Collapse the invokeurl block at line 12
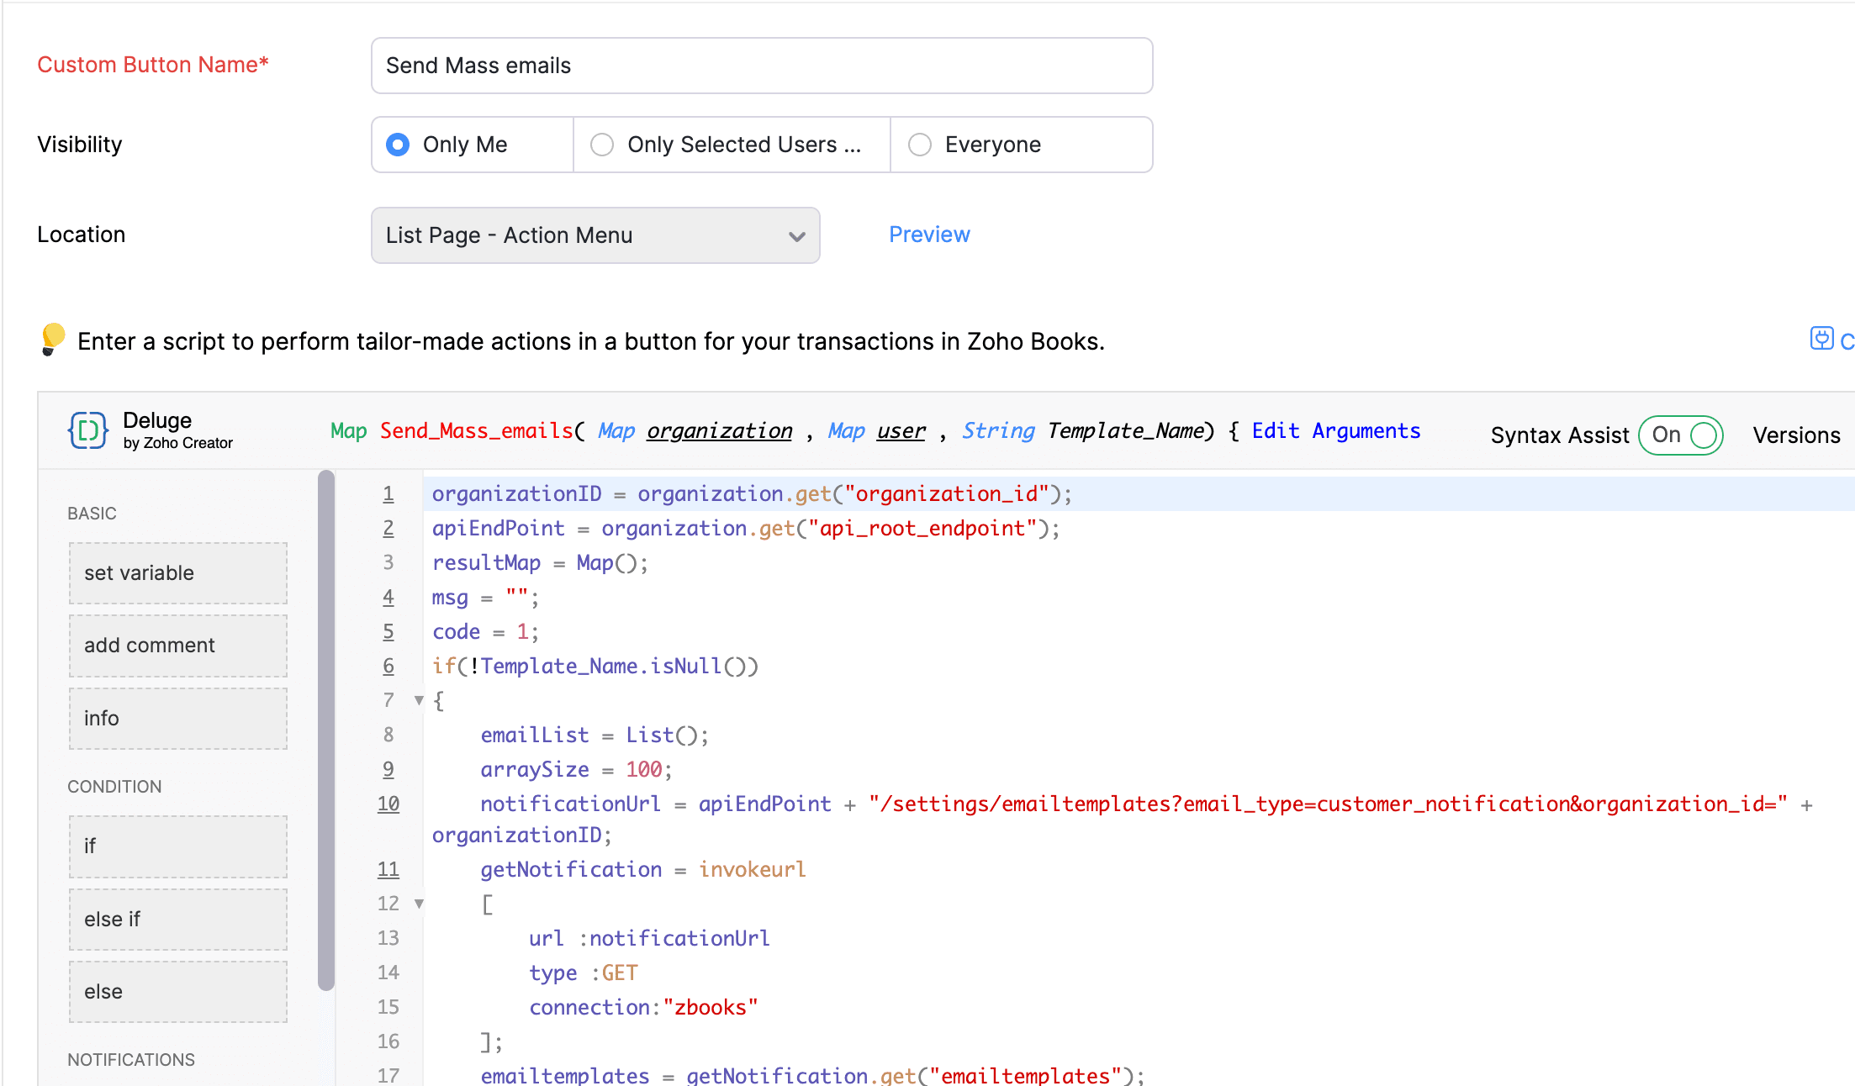This screenshot has width=1855, height=1086. pyautogui.click(x=419, y=904)
